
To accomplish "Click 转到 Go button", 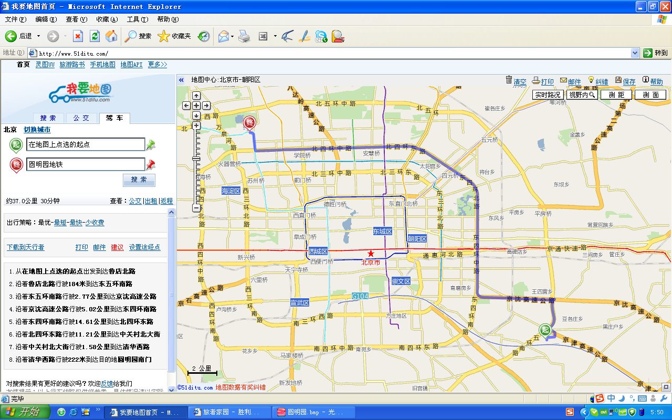I will click(x=656, y=53).
